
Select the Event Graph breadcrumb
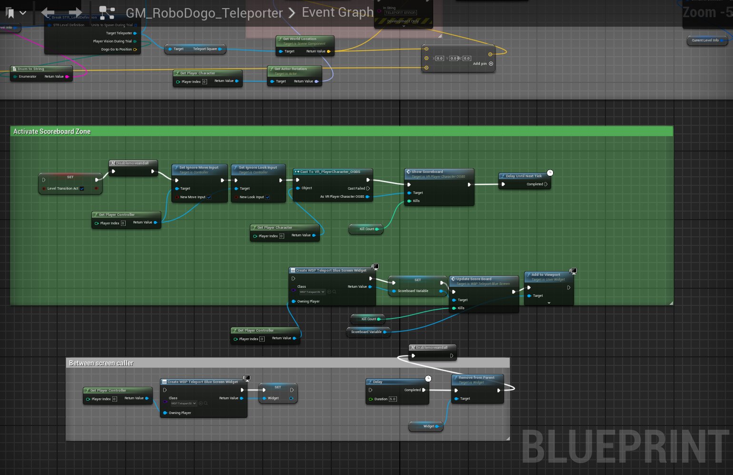coord(337,12)
